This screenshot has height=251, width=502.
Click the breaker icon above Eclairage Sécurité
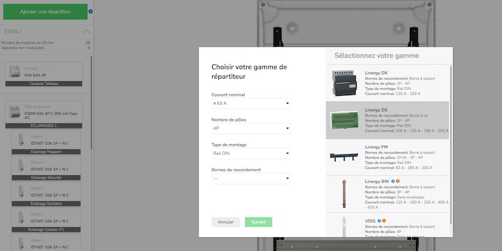click(x=21, y=166)
